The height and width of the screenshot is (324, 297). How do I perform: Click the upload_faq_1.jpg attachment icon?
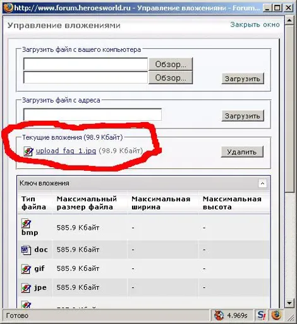(x=28, y=151)
